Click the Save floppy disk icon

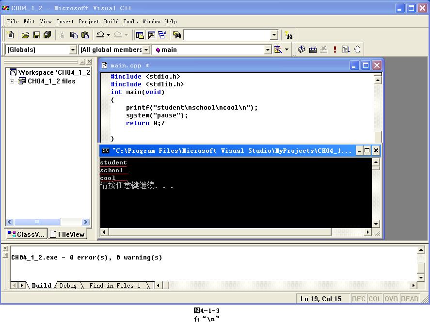tap(36, 35)
